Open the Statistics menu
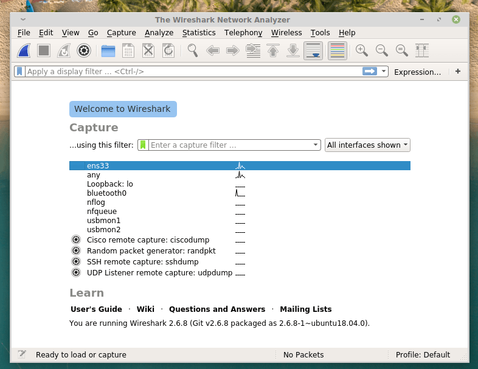478x369 pixels. coord(199,33)
